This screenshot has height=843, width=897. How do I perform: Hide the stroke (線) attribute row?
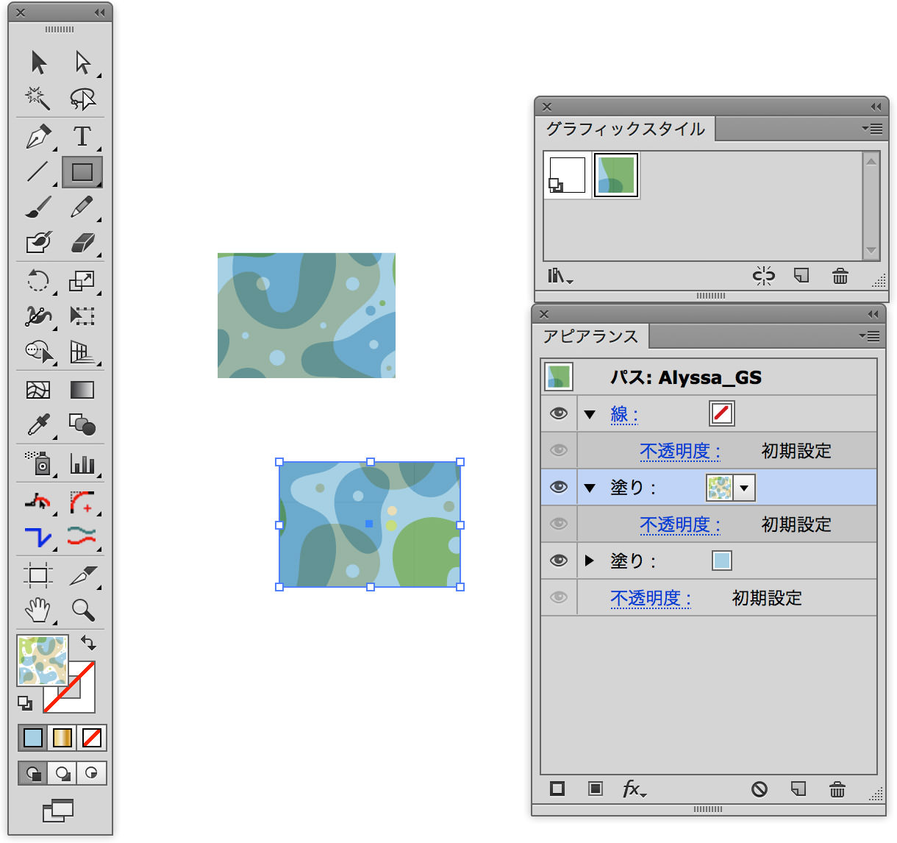(559, 413)
